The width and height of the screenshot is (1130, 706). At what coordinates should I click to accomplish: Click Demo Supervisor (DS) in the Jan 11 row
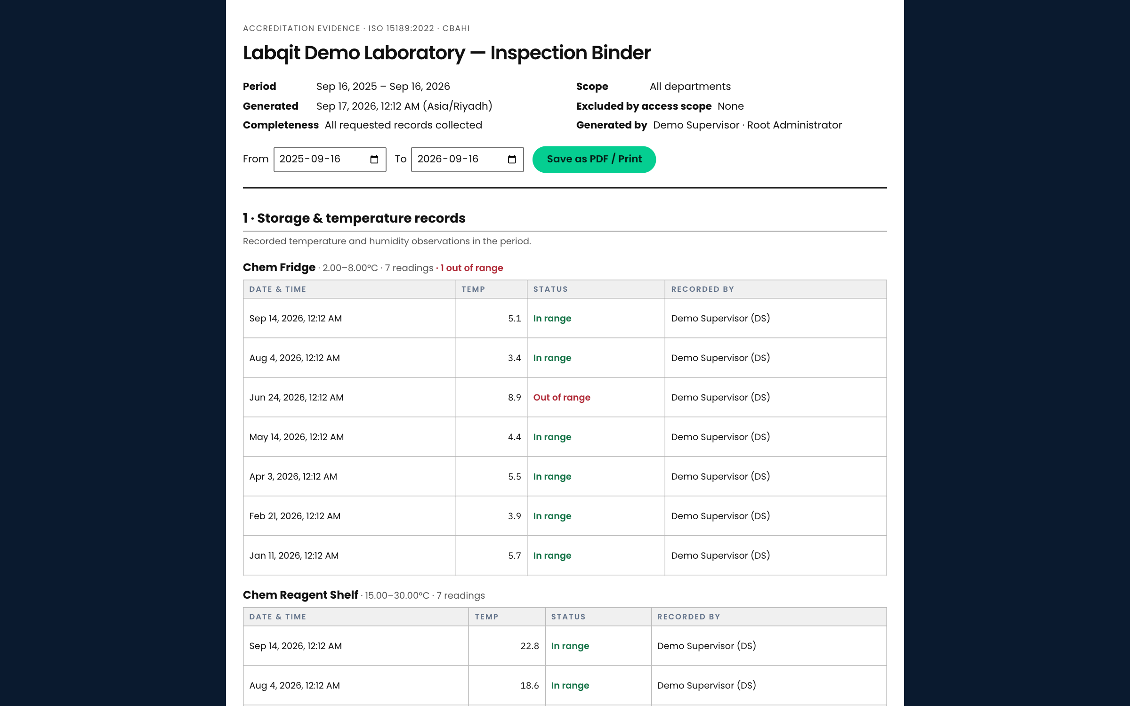pos(720,555)
